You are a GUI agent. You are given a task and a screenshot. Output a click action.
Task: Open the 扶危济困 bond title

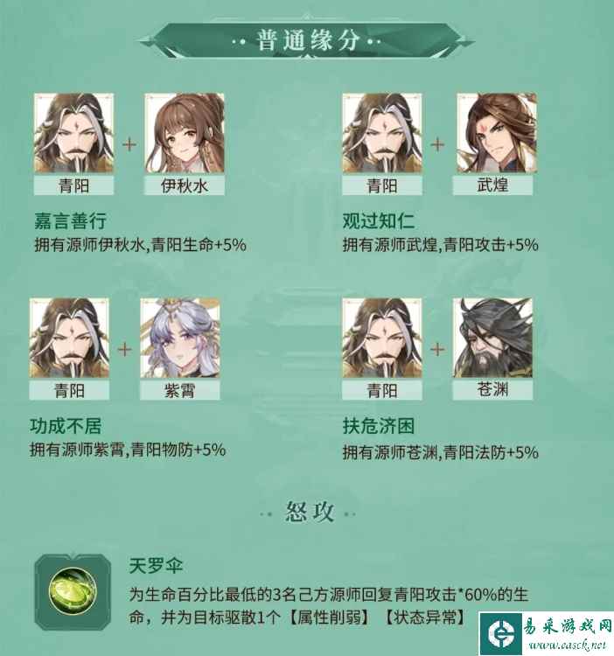[379, 426]
